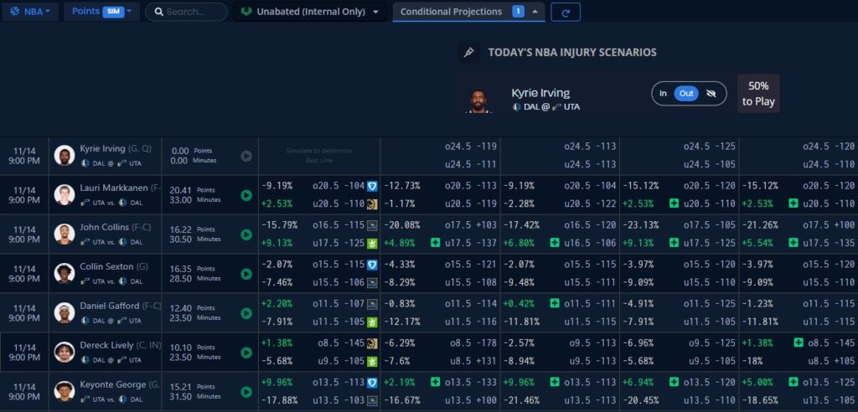This screenshot has width=858, height=412.
Task: Click the DraftKings icon beside u11.5 -105
Action: (372, 322)
